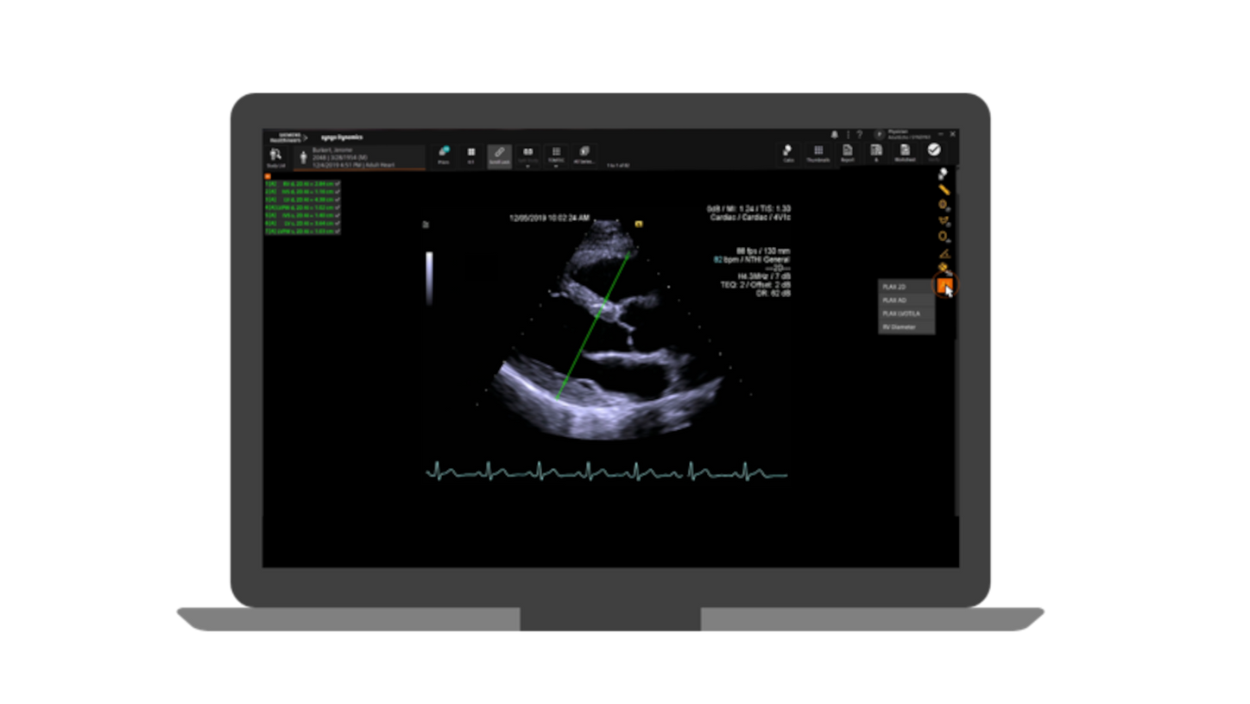Select the angle measurement tool

(x=944, y=253)
